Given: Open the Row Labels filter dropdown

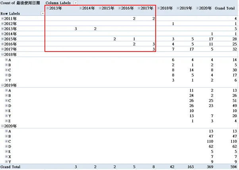Looking at the screenshot, I should coord(43,13).
